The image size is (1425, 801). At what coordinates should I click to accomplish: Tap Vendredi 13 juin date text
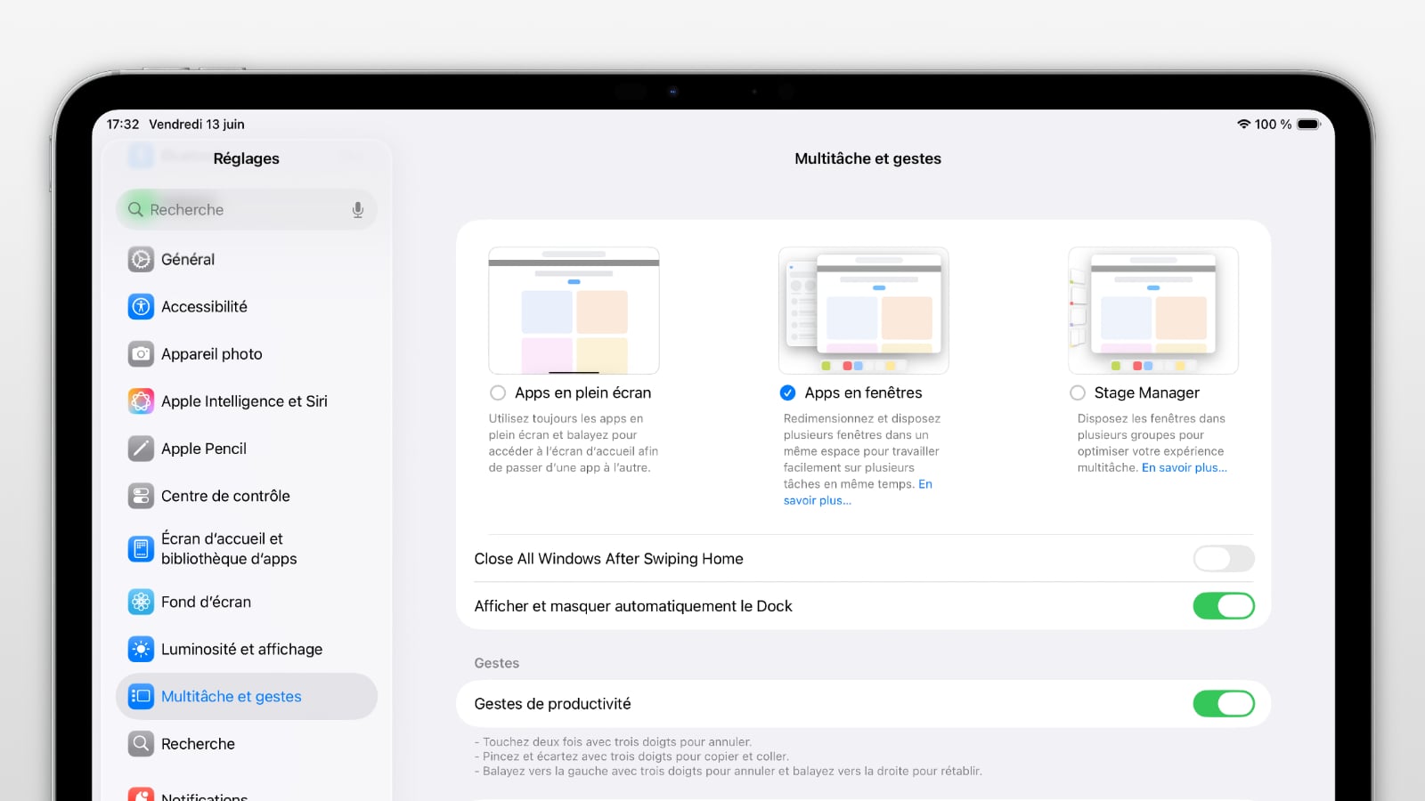[197, 124]
